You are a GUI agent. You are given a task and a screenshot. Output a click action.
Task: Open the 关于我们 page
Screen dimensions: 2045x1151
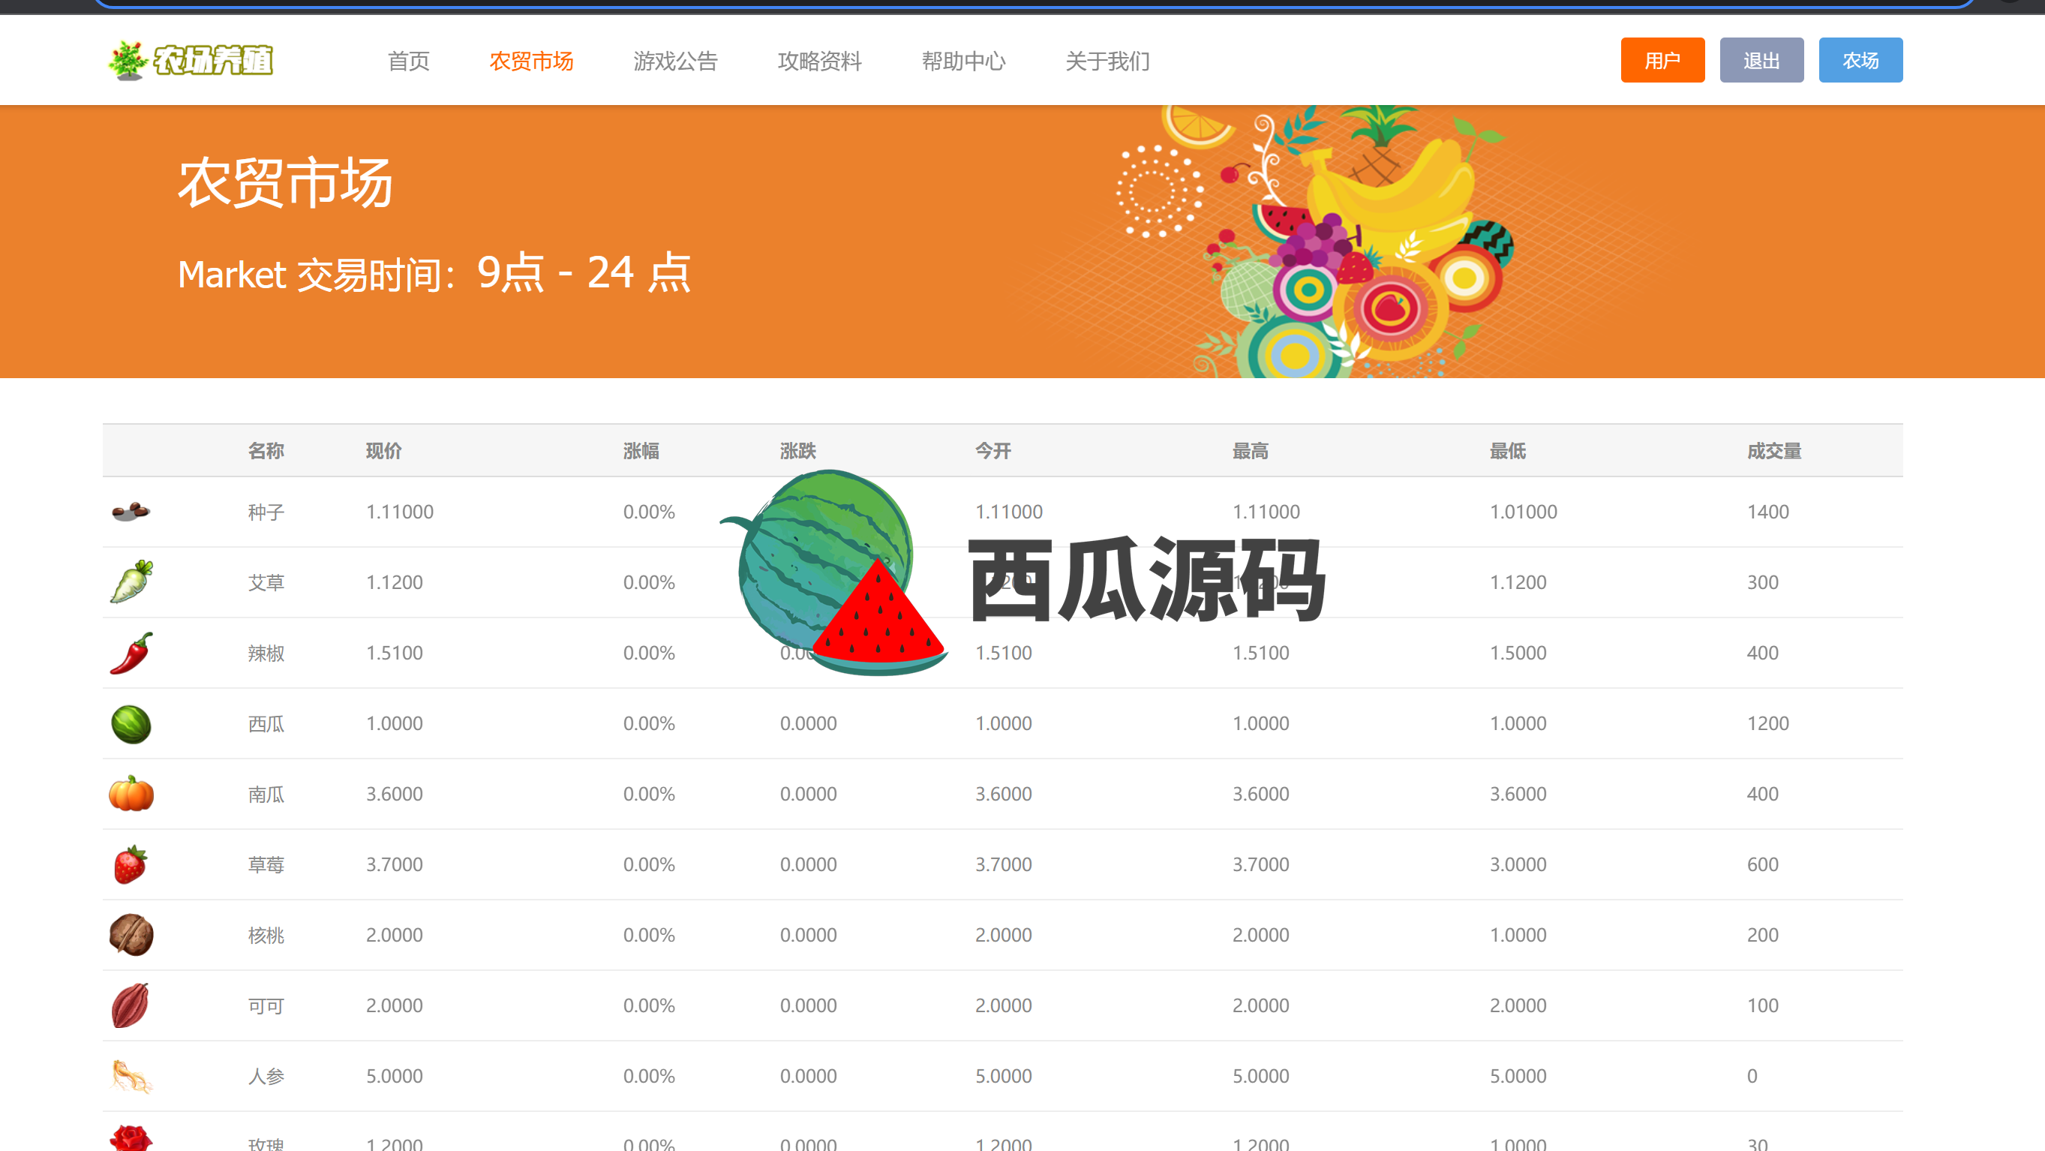tap(1107, 61)
